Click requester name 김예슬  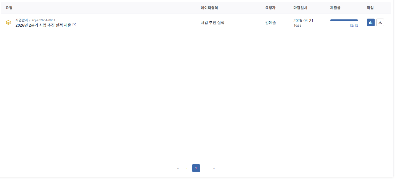270,23
